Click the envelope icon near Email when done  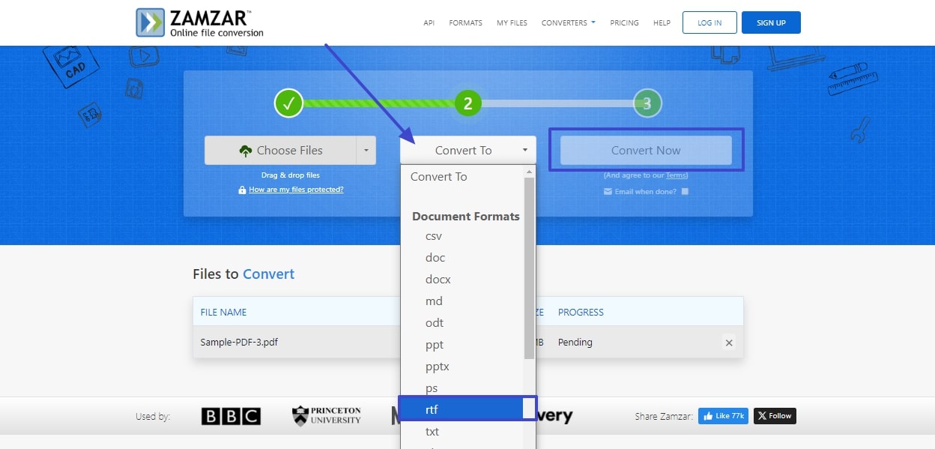(x=608, y=191)
